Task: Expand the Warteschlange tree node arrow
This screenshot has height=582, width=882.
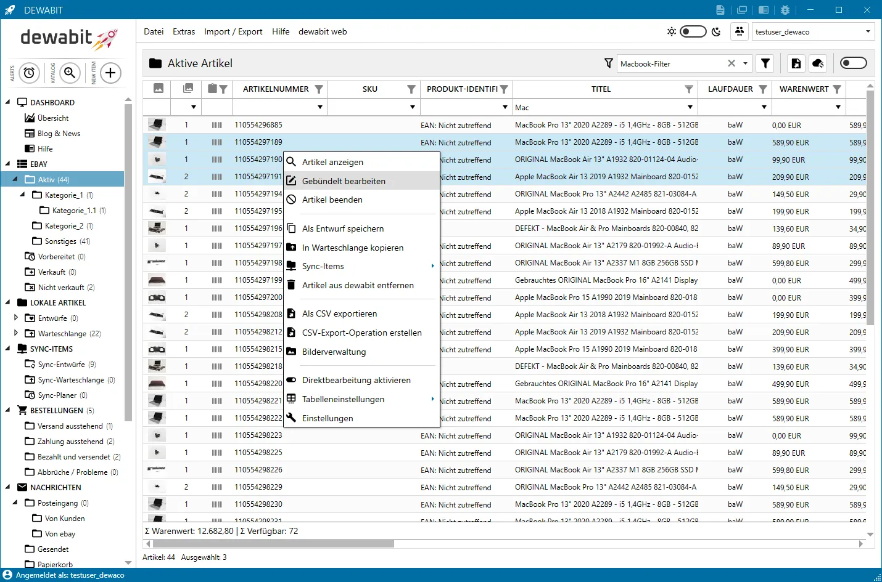Action: coord(16,333)
